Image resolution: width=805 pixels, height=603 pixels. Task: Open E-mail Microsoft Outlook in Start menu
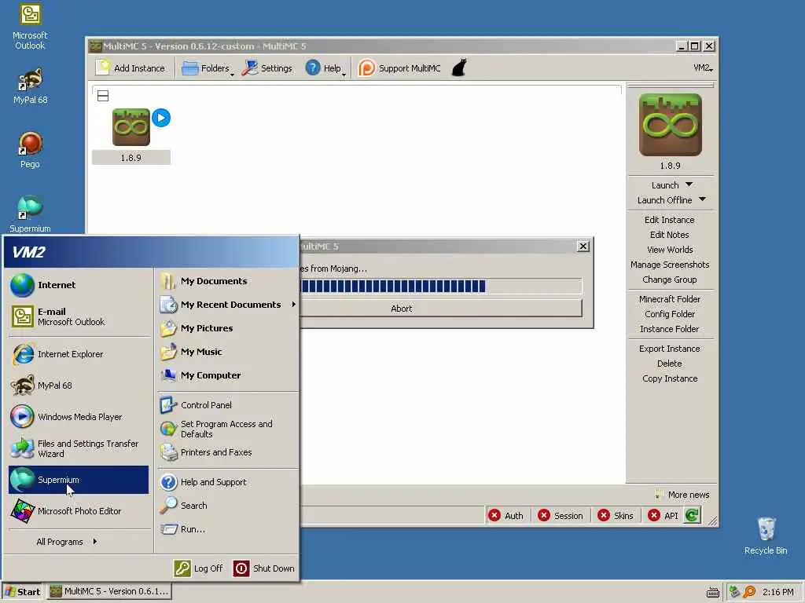point(79,316)
